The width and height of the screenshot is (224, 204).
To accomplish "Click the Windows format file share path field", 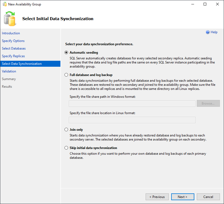I will coord(132,103).
